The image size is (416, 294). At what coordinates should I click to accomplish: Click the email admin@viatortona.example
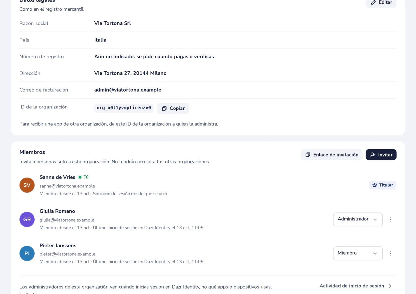pos(128,90)
